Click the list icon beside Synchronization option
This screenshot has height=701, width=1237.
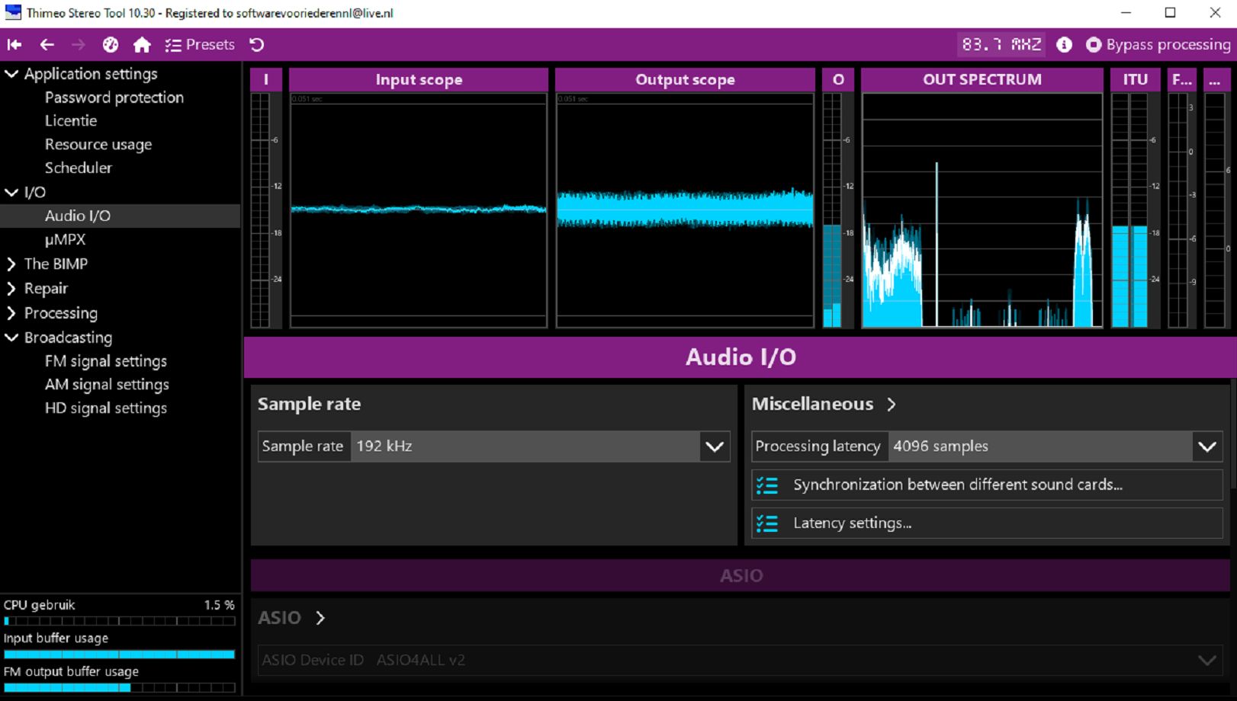coord(767,485)
